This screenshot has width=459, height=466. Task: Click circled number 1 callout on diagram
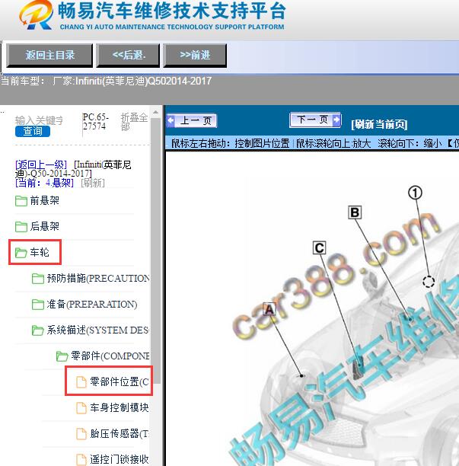click(x=416, y=193)
